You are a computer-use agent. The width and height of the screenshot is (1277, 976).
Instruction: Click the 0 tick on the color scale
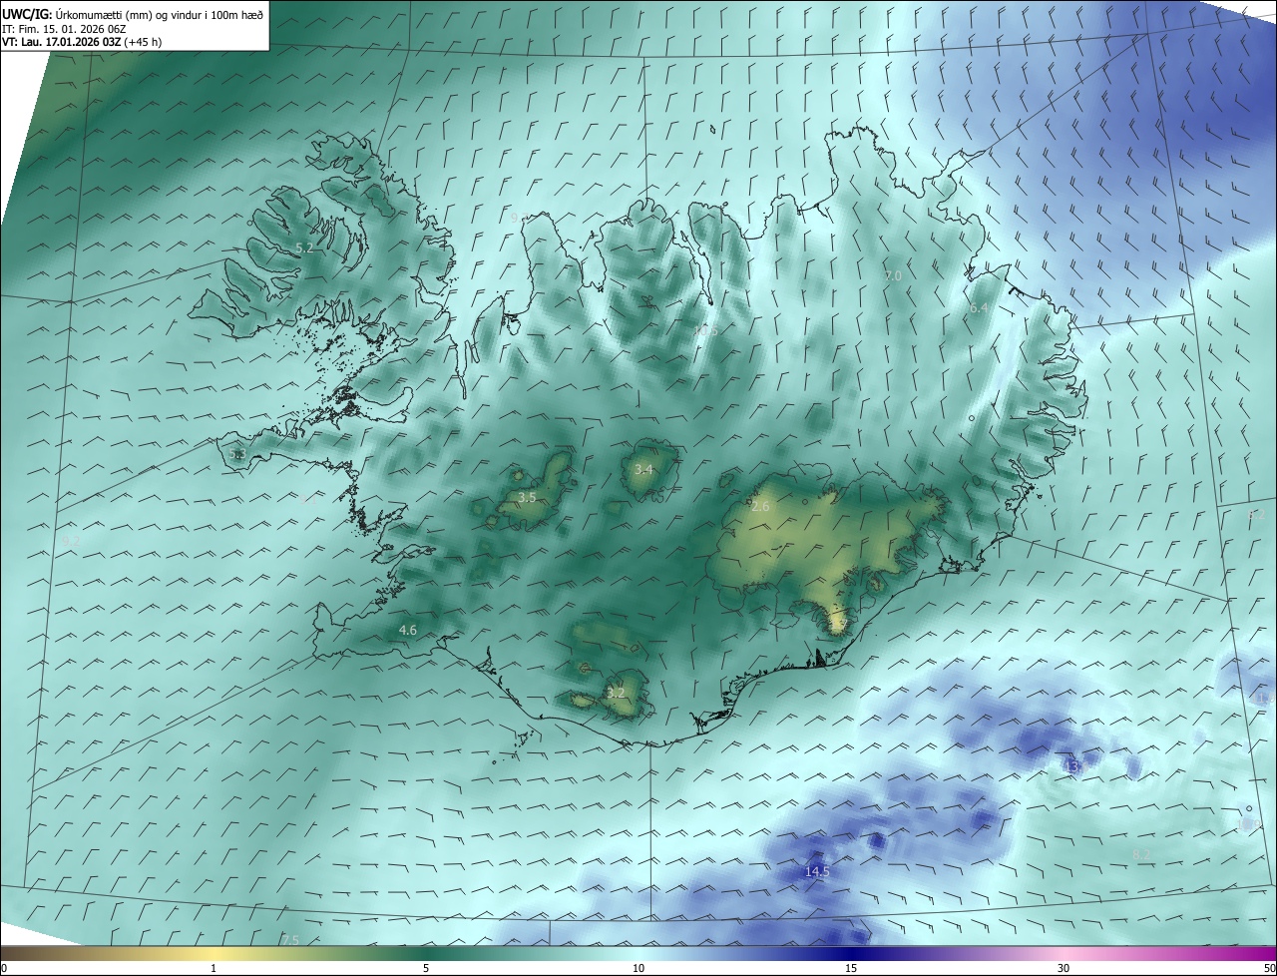tap(3, 968)
